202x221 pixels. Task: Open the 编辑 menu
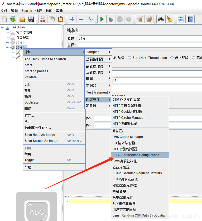pos(14,11)
